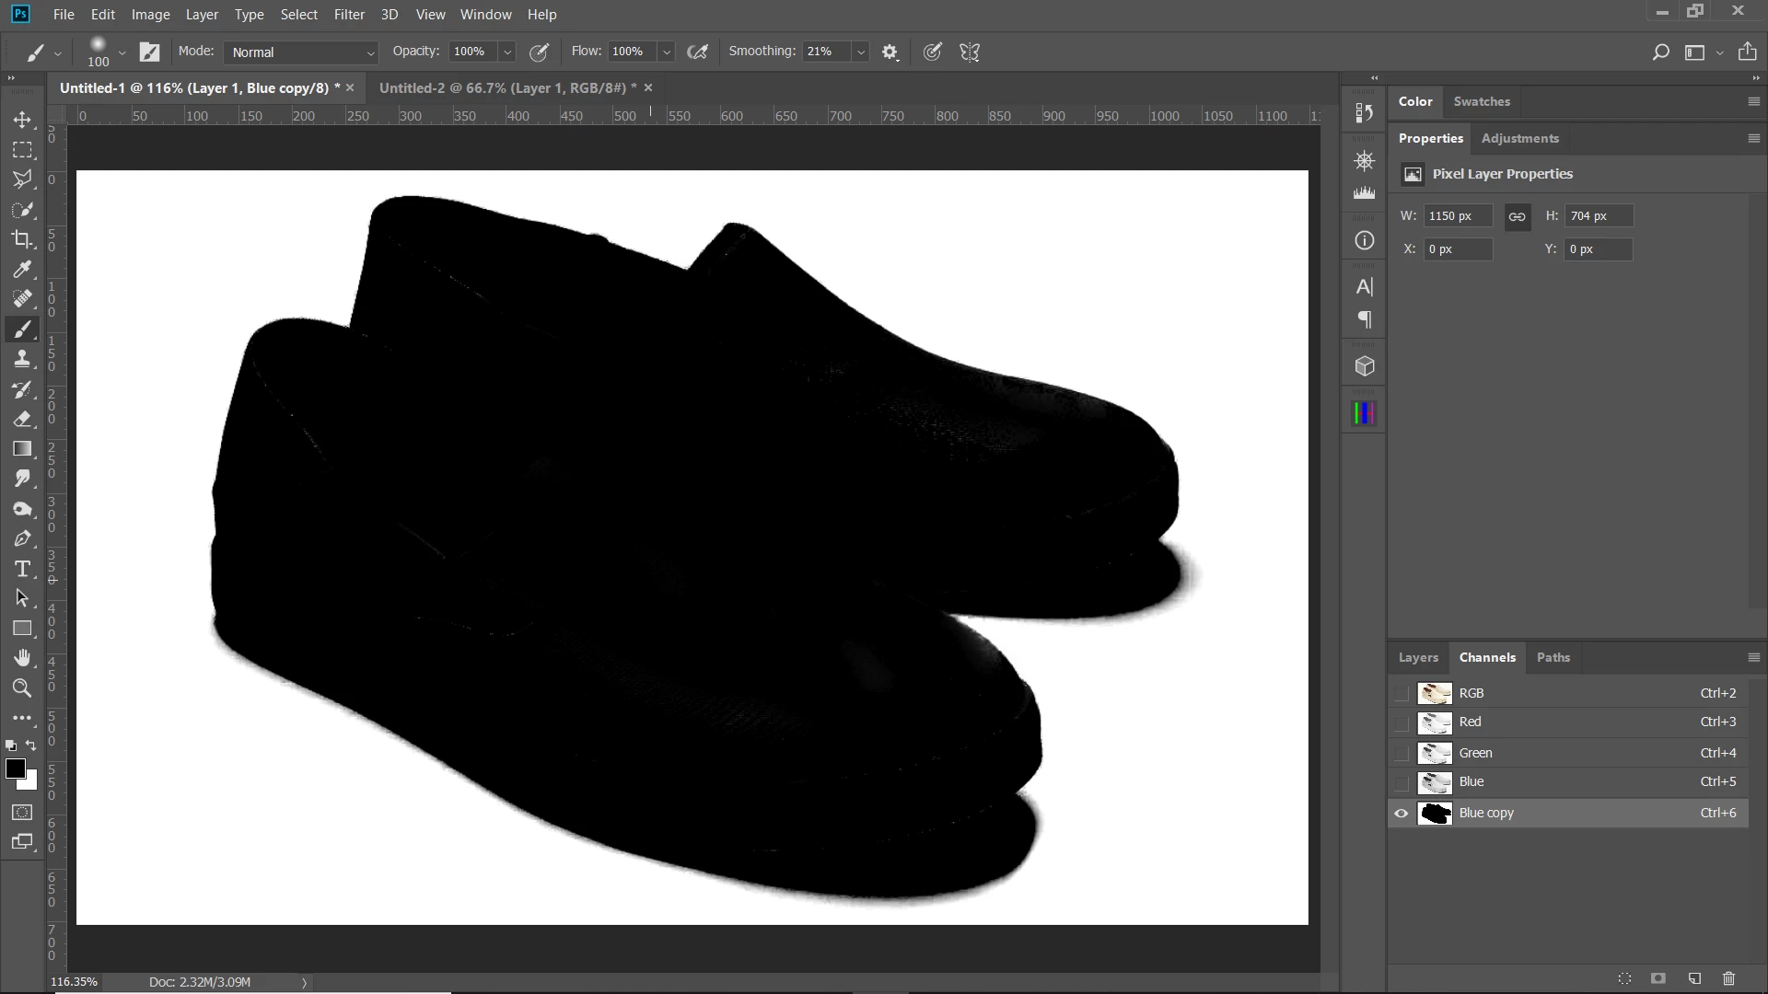1768x994 pixels.
Task: Select the Pen tool
Action: click(22, 538)
